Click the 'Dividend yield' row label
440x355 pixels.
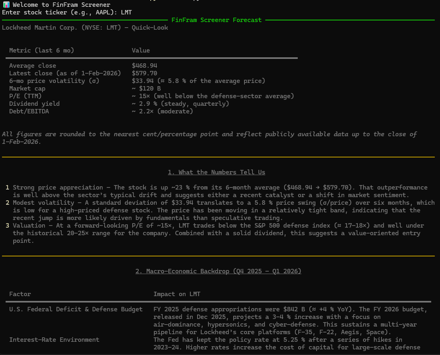point(34,103)
